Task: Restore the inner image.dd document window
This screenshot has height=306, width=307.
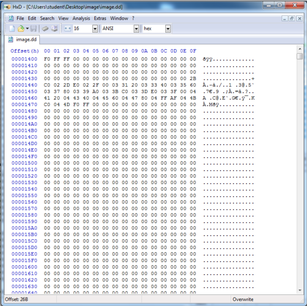Action: click(x=292, y=19)
